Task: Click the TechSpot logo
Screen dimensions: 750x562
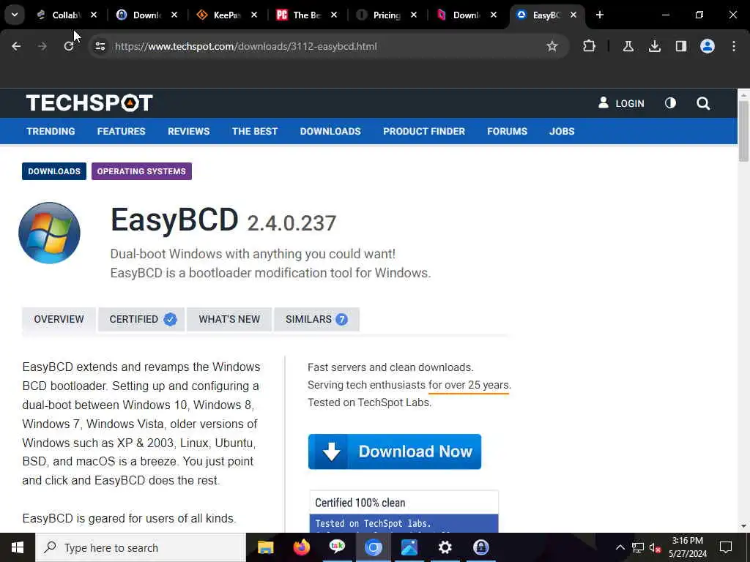Action: tap(89, 102)
